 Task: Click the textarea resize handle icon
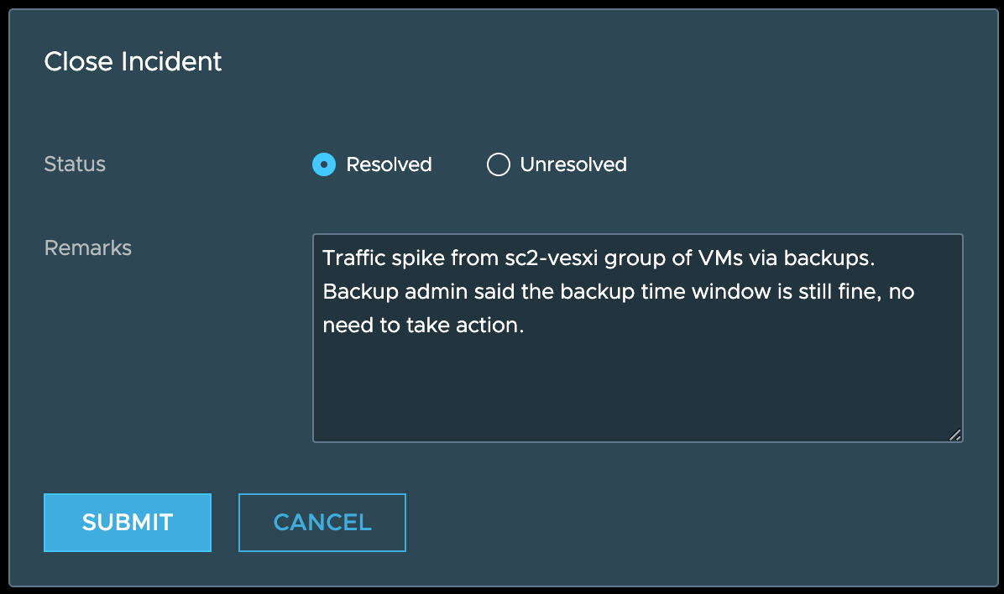(x=954, y=435)
